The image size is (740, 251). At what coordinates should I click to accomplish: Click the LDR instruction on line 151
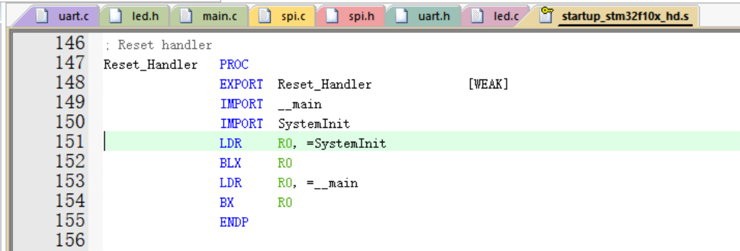(231, 143)
